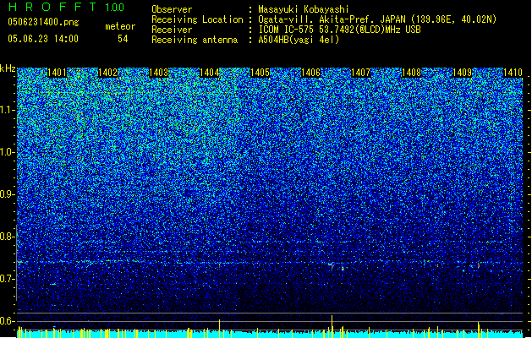
Task: Click the red meteor echo after 1409
Action: point(479,266)
